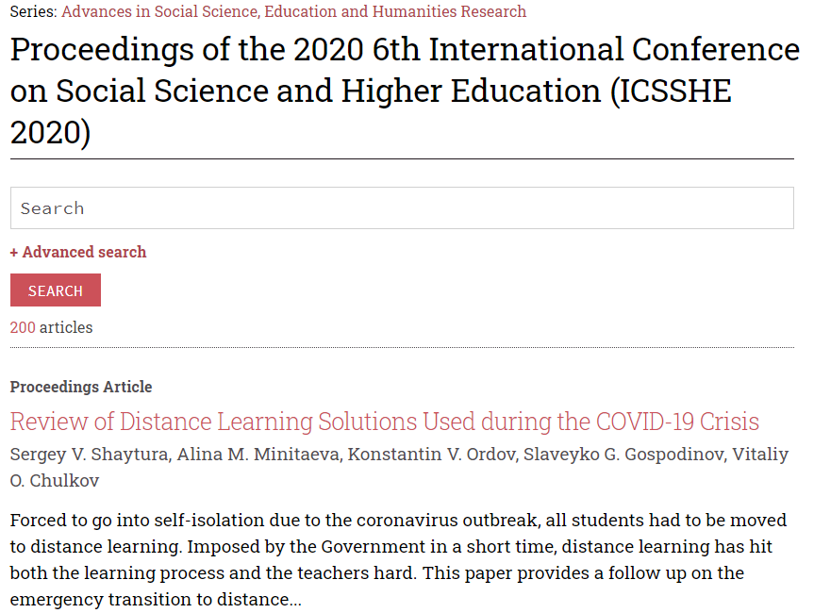
Task: Select author name Alina M. Minitaeva
Action: (x=258, y=455)
